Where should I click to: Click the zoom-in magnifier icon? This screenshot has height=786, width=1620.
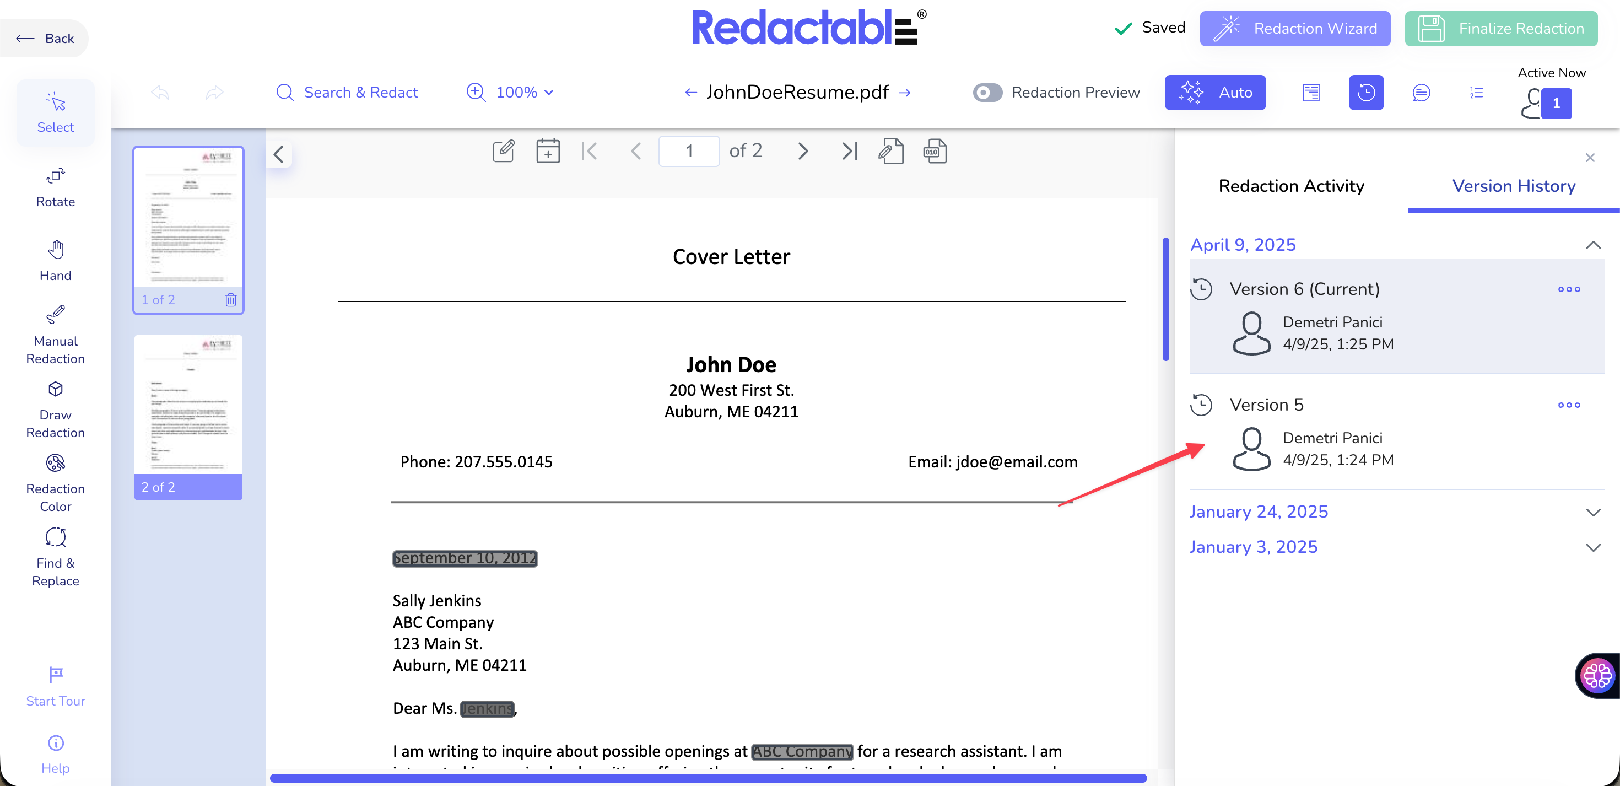tap(476, 93)
